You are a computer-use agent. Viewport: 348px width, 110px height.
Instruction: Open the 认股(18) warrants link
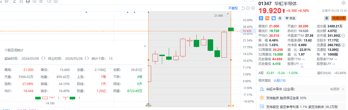tap(280, 80)
